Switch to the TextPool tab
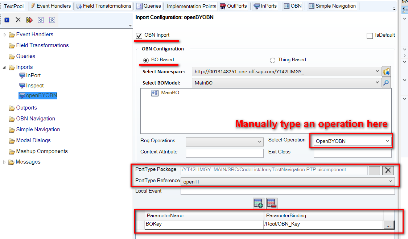Image resolution: width=408 pixels, height=239 pixels. click(x=13, y=6)
